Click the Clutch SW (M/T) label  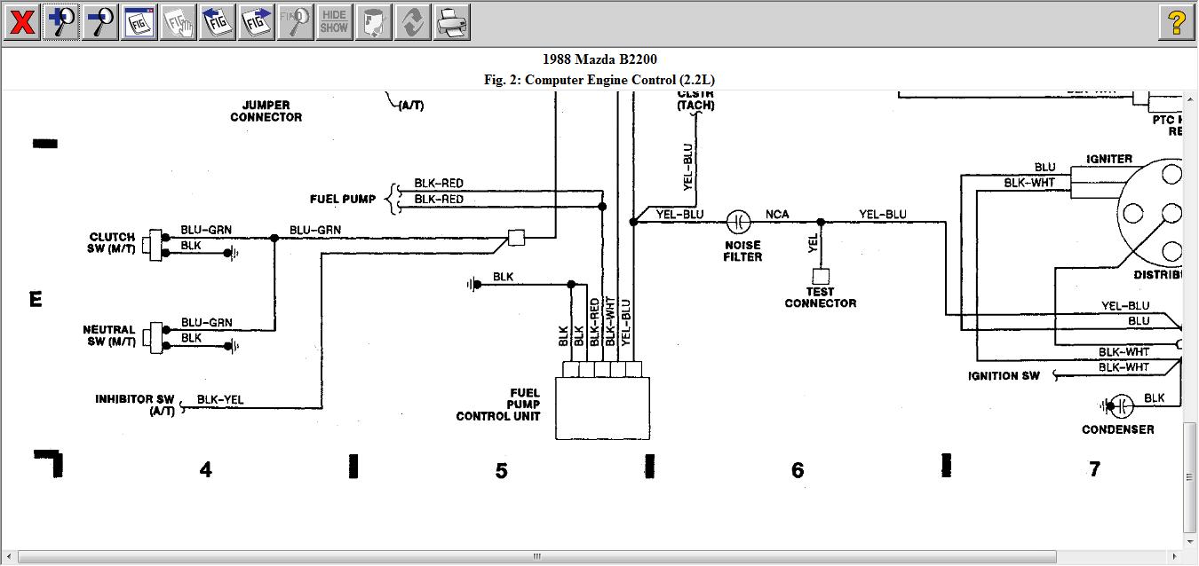[113, 243]
